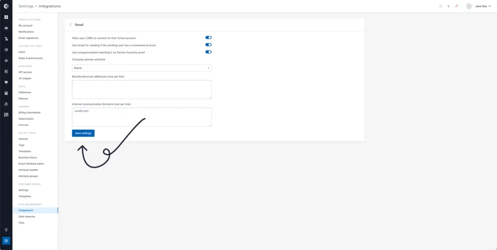Open JS snippet page
The width and height of the screenshot is (497, 250).
25,78
